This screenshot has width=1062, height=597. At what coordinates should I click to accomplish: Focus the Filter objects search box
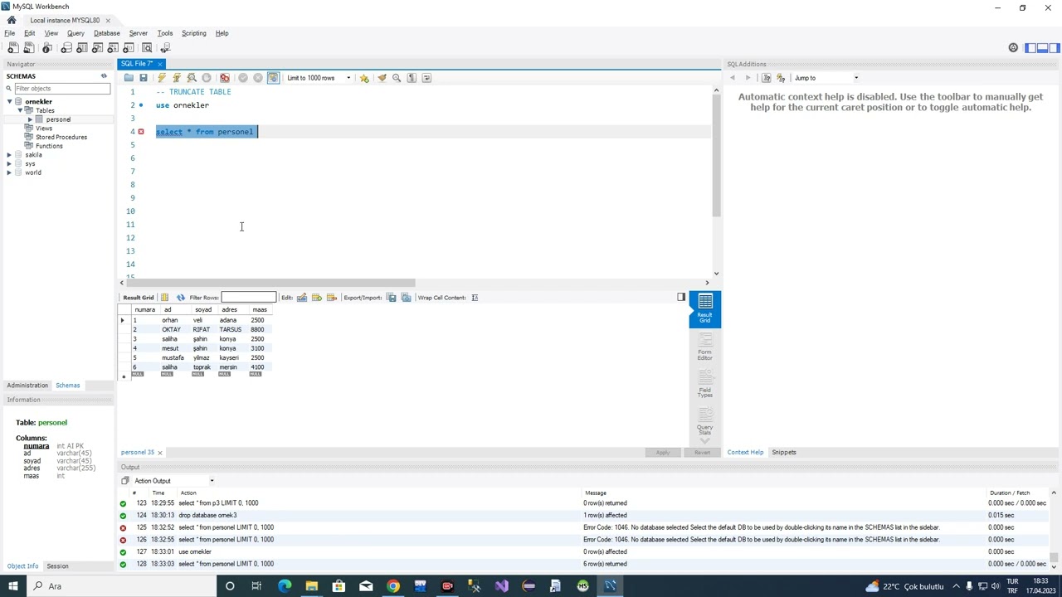point(62,89)
